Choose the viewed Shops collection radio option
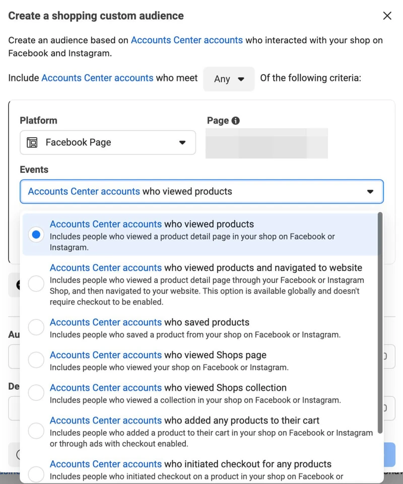 pos(36,393)
